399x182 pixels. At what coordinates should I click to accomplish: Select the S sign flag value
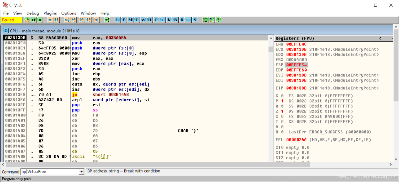click(282, 116)
